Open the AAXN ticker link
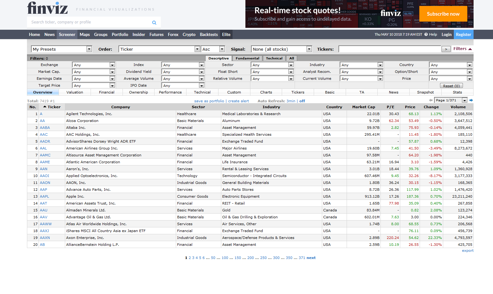The width and height of the screenshot is (493, 294). tap(45, 238)
